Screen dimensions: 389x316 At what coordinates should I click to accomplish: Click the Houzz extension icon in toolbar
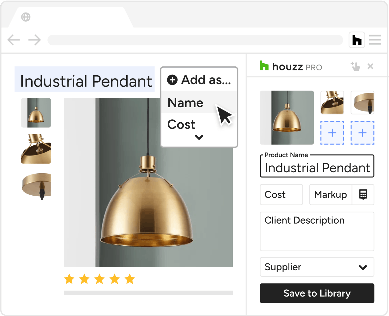pos(357,40)
